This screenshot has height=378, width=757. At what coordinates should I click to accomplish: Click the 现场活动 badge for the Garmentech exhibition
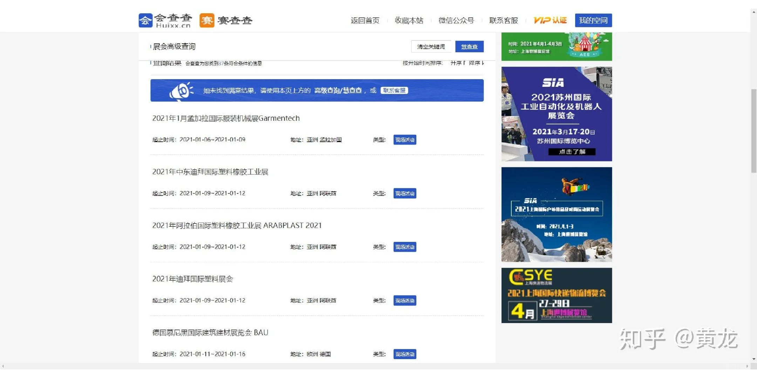404,140
